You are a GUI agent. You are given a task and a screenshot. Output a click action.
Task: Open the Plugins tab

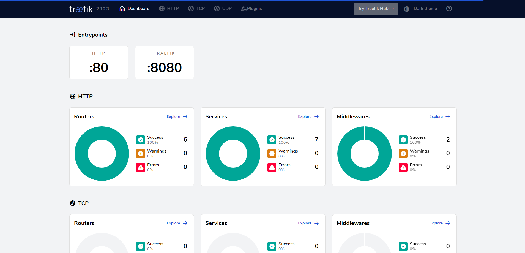pos(251,9)
